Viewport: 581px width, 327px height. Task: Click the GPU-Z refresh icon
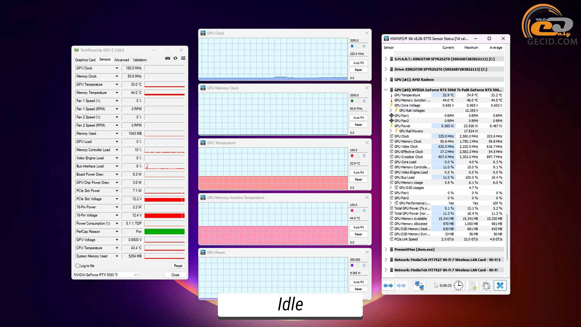[175, 58]
